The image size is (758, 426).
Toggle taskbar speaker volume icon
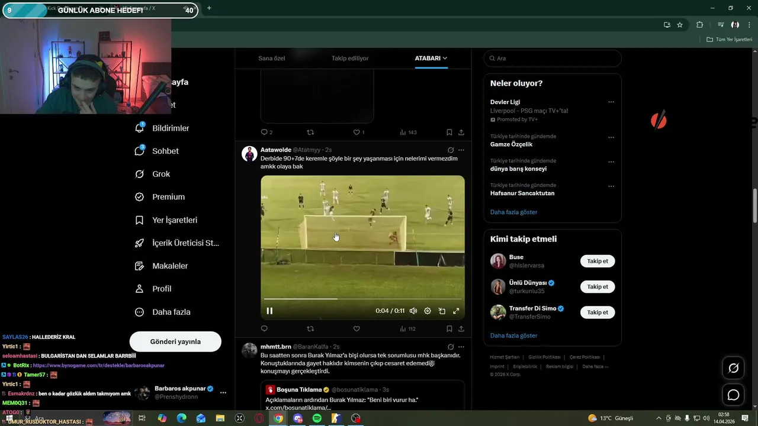click(706, 418)
